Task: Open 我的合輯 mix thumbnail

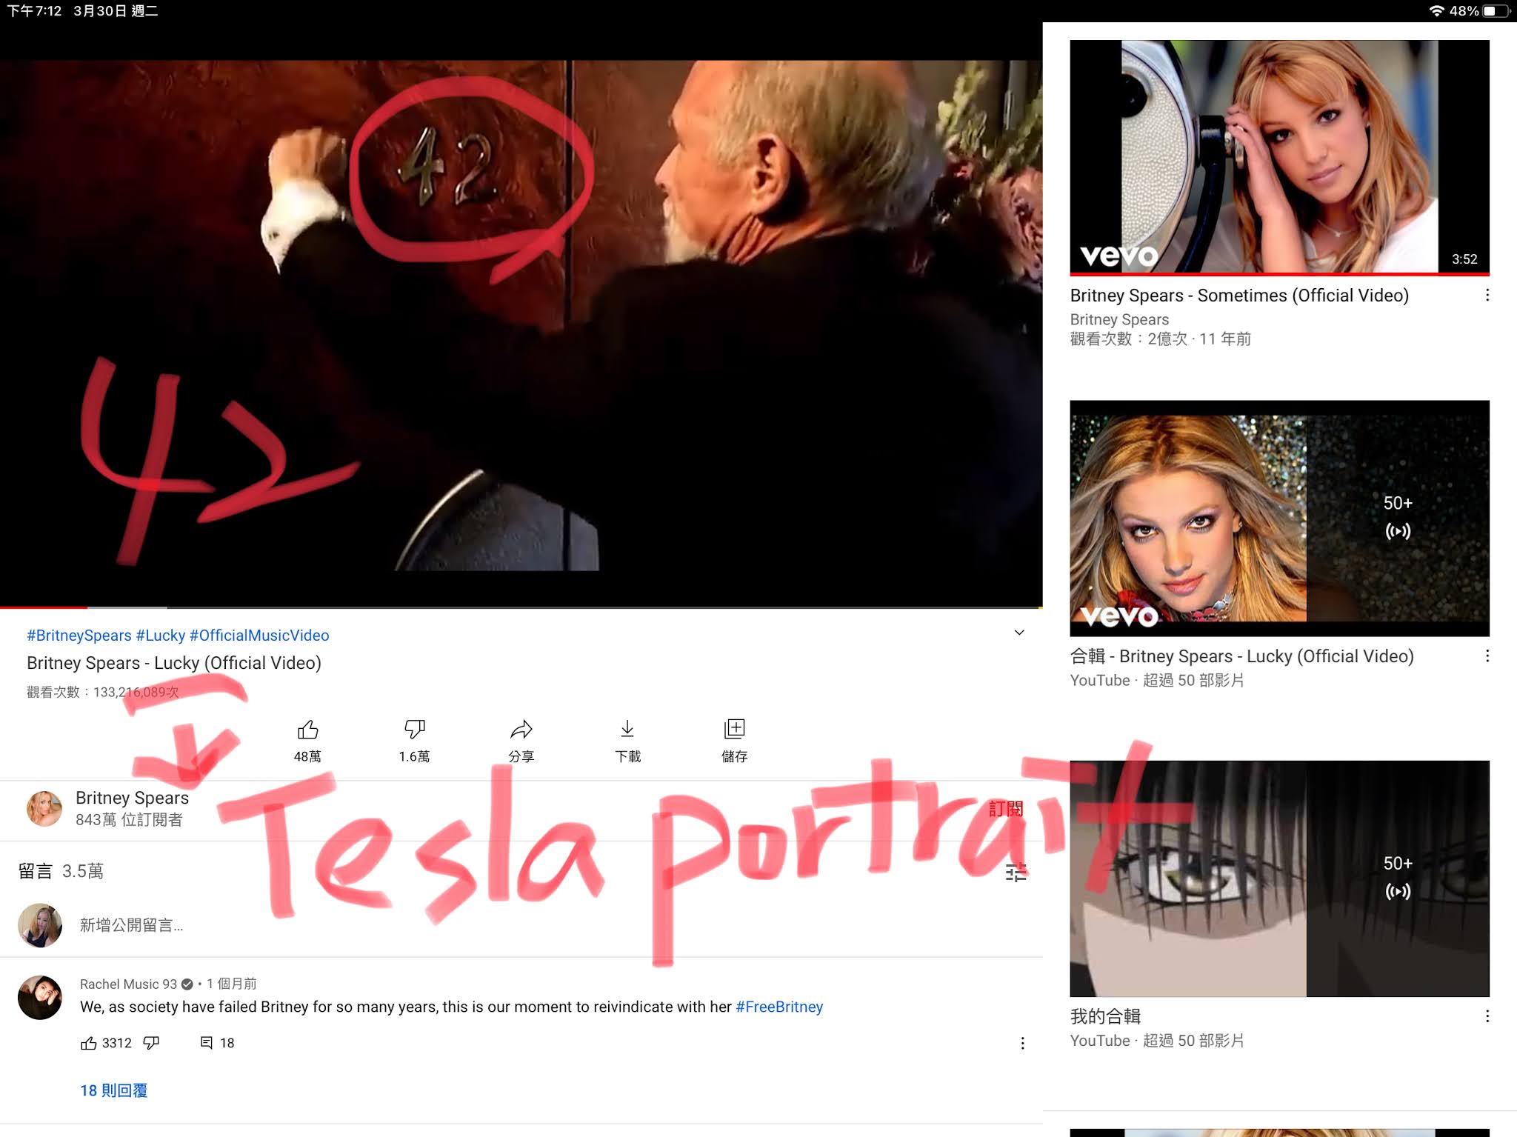Action: coord(1279,878)
